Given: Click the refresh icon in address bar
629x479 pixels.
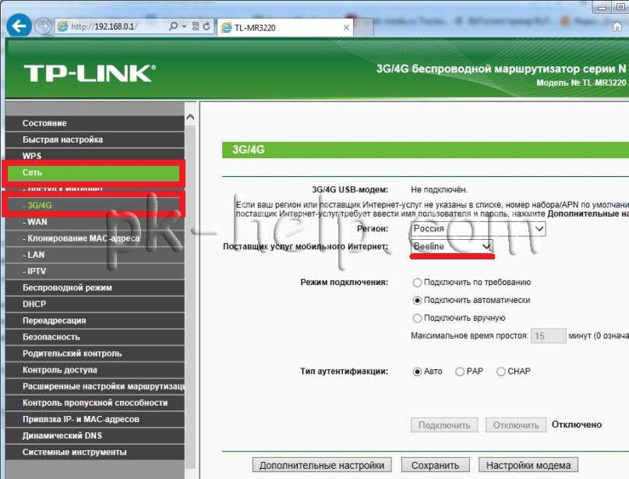Looking at the screenshot, I should pos(207,26).
